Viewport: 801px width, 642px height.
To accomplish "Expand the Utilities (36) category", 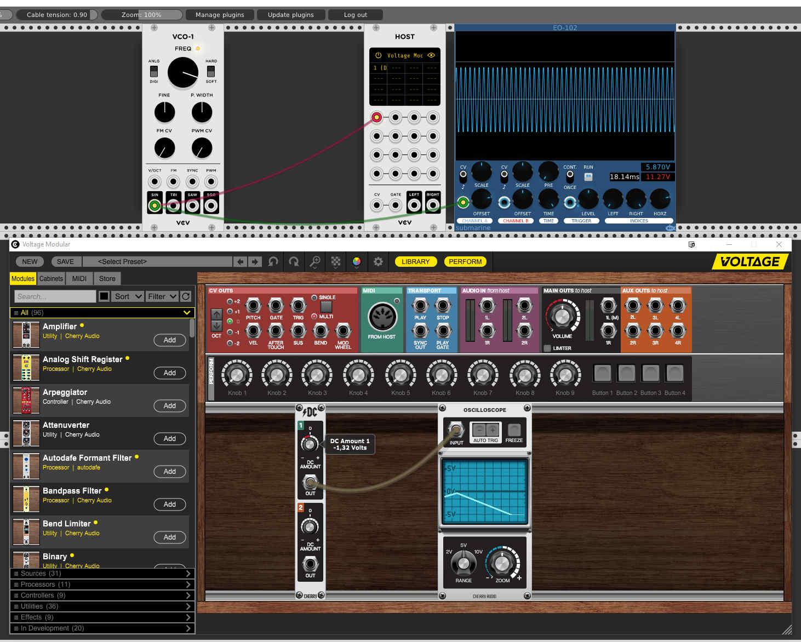I will (102, 606).
